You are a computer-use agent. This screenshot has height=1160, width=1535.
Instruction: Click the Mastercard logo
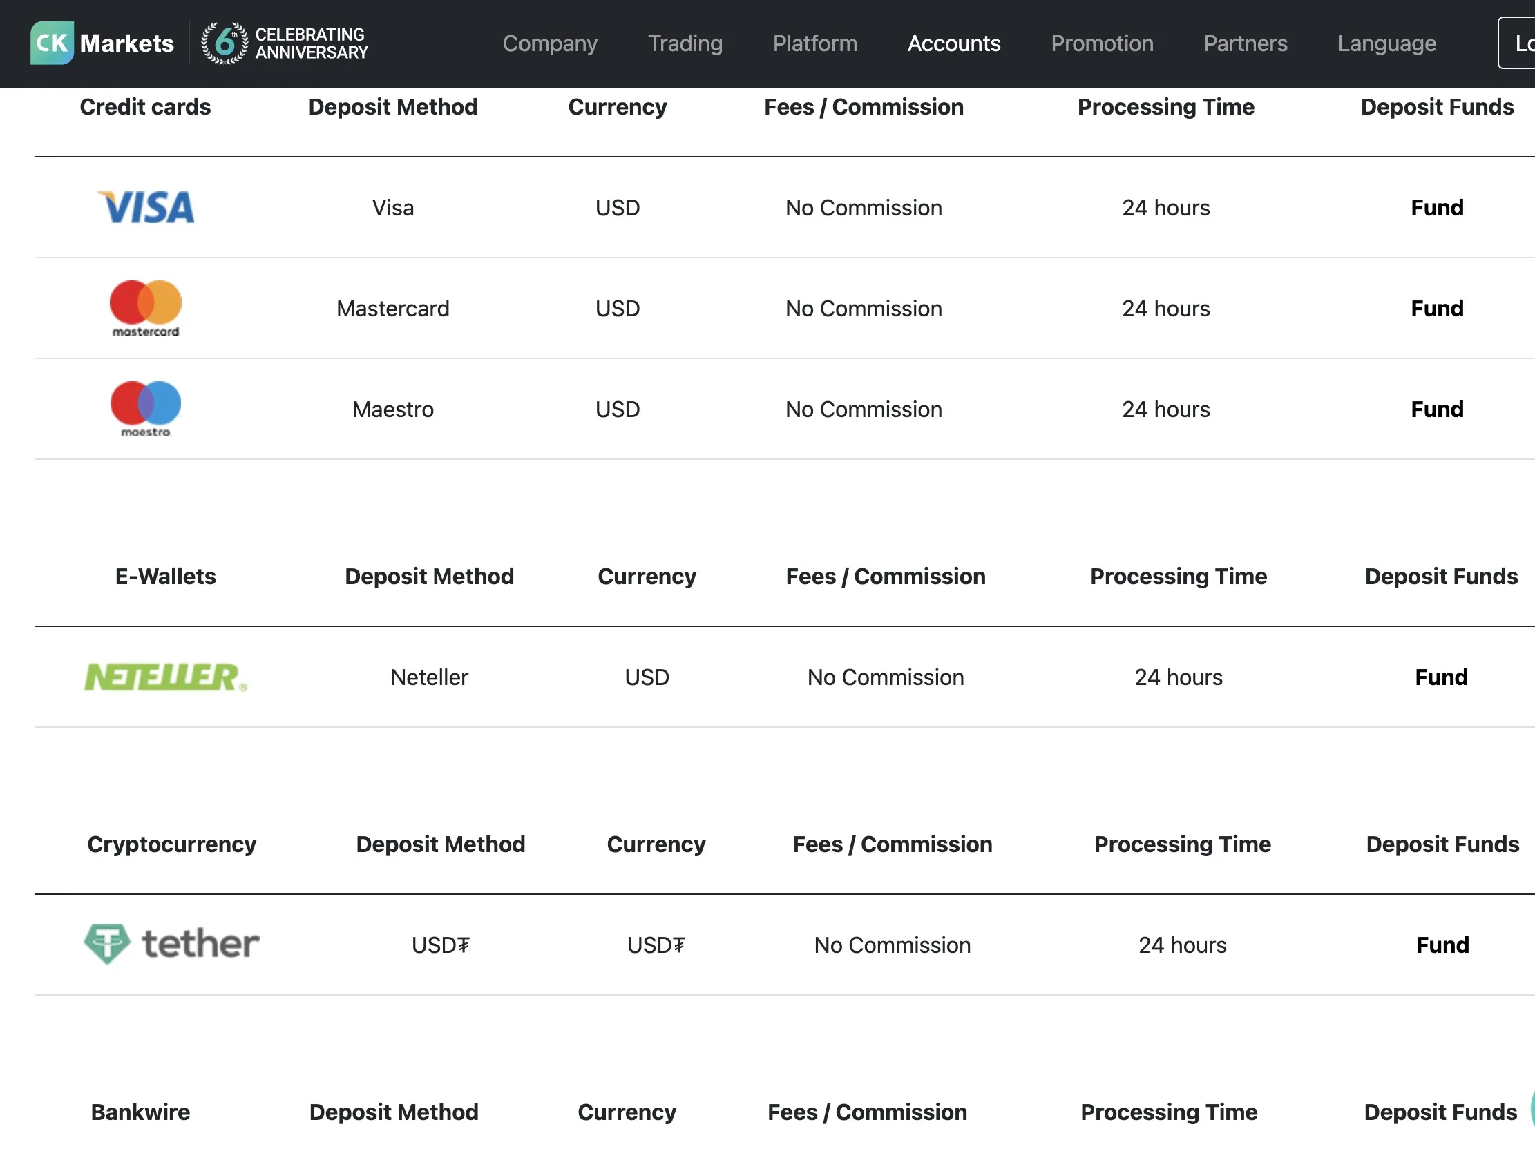pyautogui.click(x=146, y=308)
